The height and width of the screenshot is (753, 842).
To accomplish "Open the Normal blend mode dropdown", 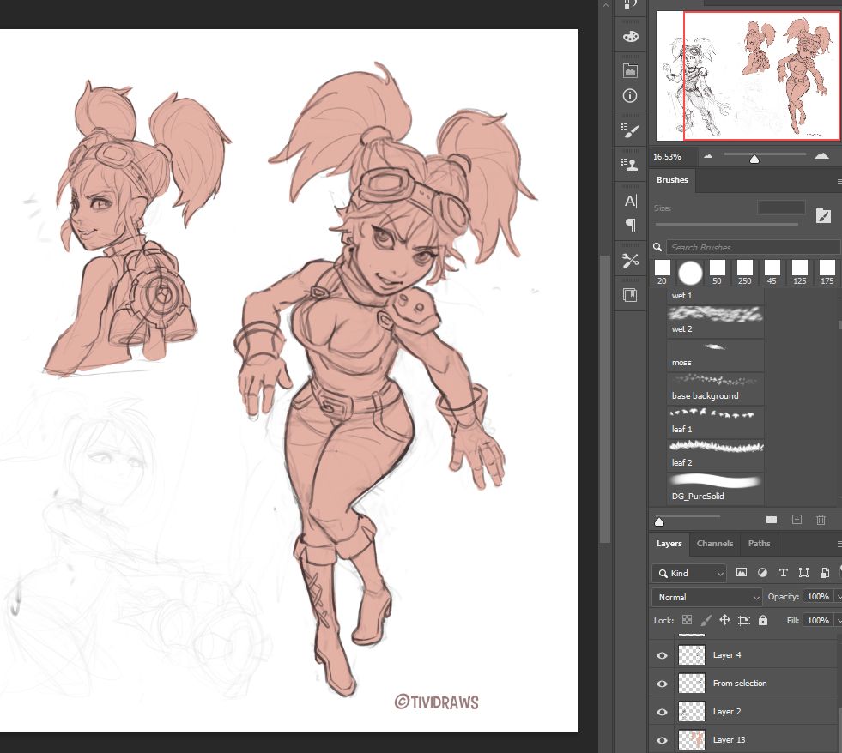I will point(707,597).
